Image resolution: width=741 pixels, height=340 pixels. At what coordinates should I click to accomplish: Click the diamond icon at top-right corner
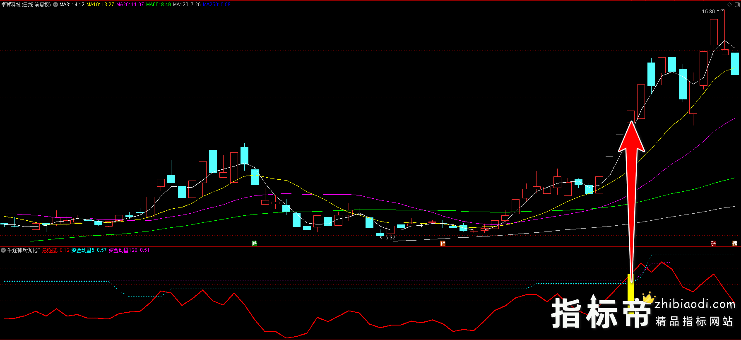730,5
